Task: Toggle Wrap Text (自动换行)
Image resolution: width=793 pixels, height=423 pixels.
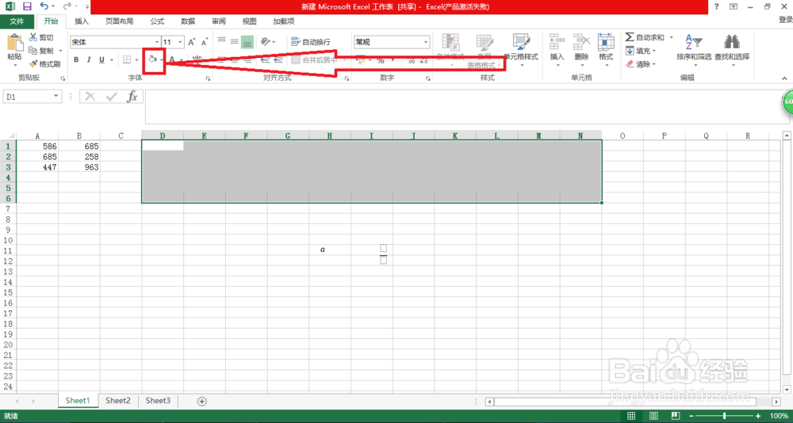Action: click(311, 42)
